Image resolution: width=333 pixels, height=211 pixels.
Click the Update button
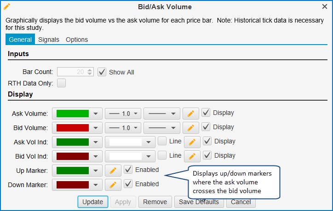coord(93,202)
